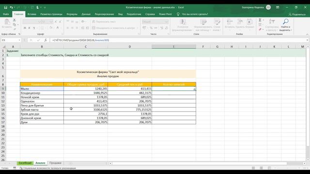Open Сортировка и фильтр menu
Image resolution: width=310 pixels, height=174 pixels.
[272, 25]
